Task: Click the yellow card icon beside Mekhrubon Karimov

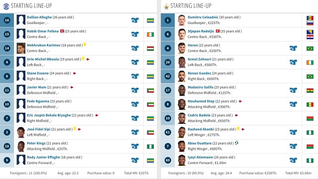Action: [x=85, y=45]
